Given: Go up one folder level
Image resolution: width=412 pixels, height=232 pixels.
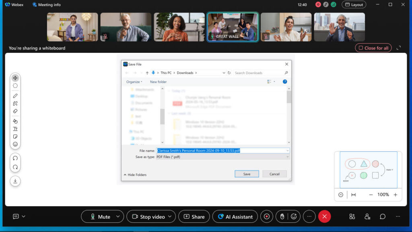Looking at the screenshot, I should pos(147,73).
